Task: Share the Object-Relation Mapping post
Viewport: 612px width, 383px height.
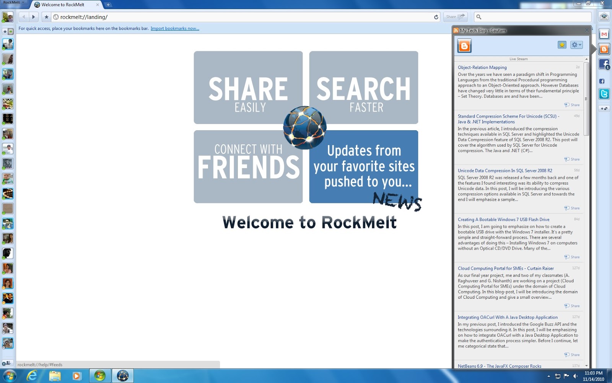Action: click(x=572, y=105)
